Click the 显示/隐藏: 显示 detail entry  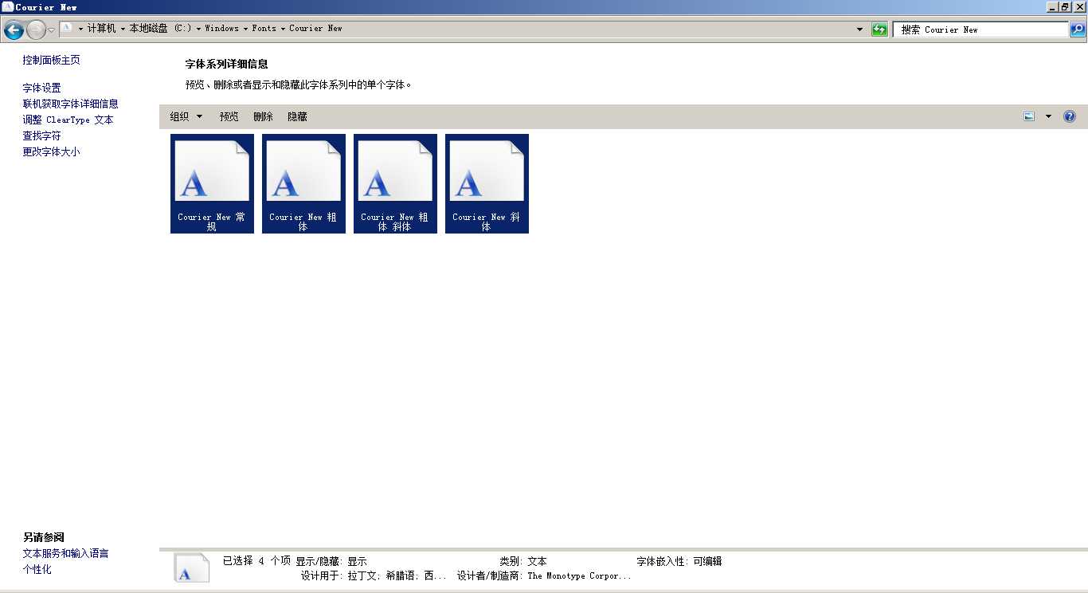[x=331, y=561]
